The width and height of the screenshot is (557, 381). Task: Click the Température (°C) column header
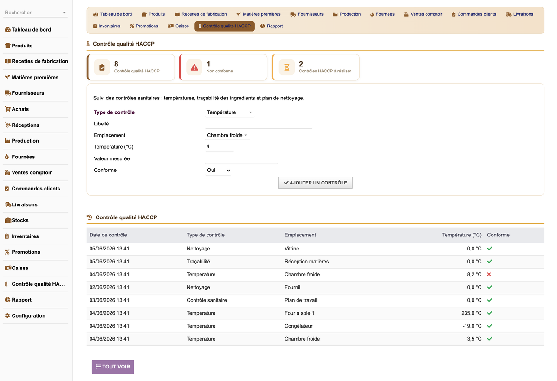click(x=462, y=235)
